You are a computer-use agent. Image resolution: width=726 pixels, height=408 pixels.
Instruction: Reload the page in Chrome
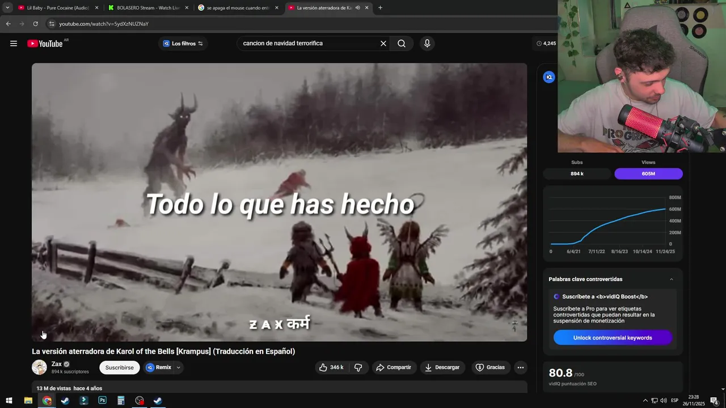[x=35, y=24]
